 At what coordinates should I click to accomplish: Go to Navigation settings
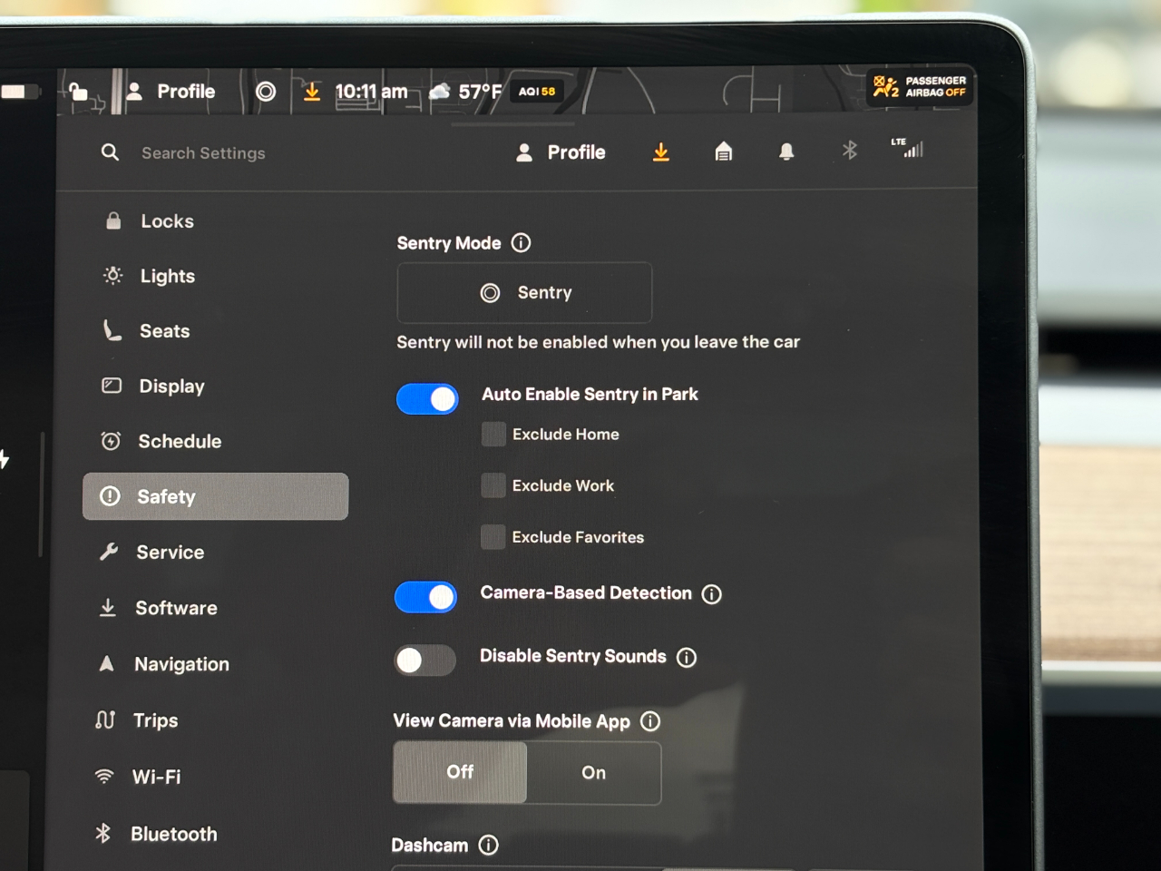pyautogui.click(x=181, y=664)
